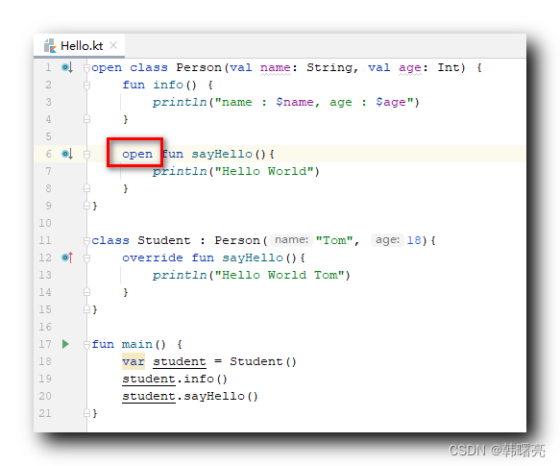Collapse the Student class fold on line 11
This screenshot has width=560, height=466.
pos(86,240)
